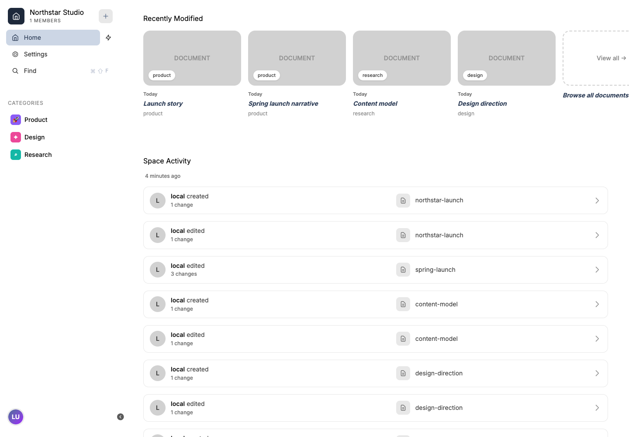Click L avatar on the 3 changes row
629x437 pixels.
(158, 270)
